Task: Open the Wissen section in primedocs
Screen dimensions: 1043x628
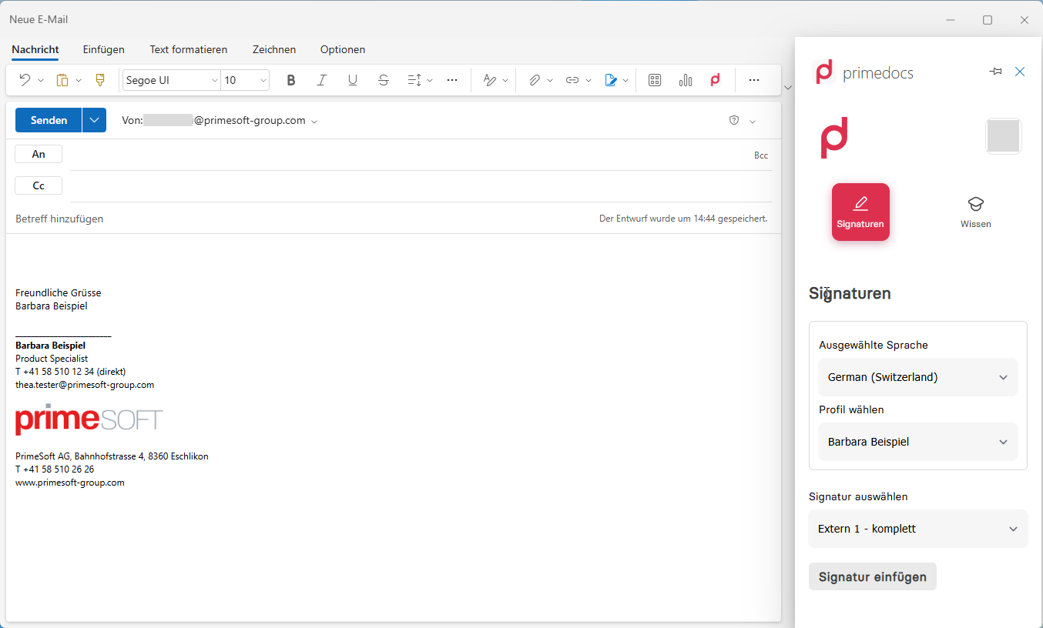Action: [x=976, y=212]
